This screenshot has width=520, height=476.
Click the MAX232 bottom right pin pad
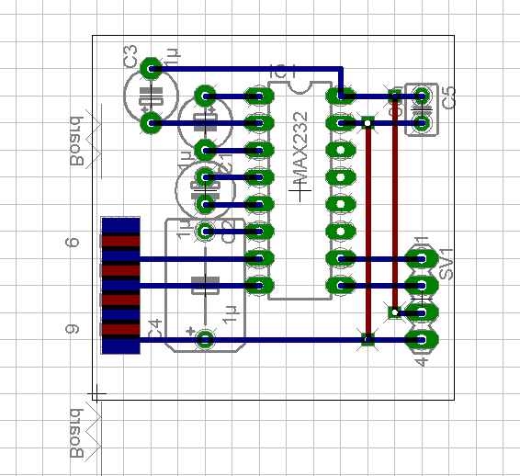point(341,286)
